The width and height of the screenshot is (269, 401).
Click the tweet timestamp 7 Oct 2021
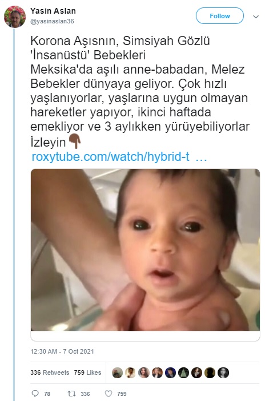click(x=62, y=351)
